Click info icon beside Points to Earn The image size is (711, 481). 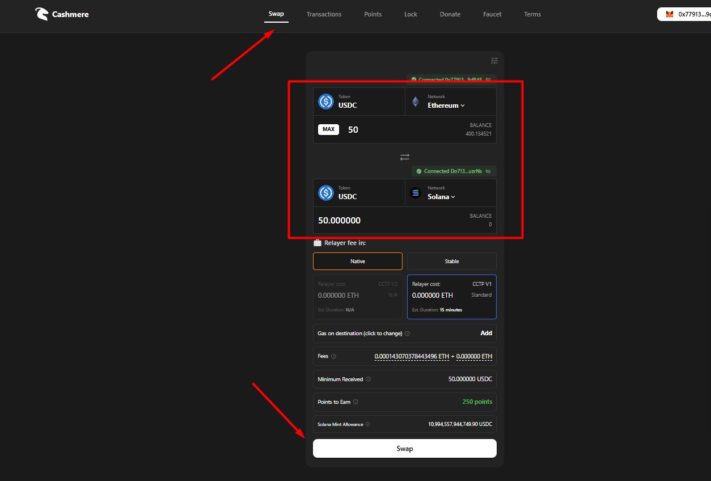(x=355, y=402)
